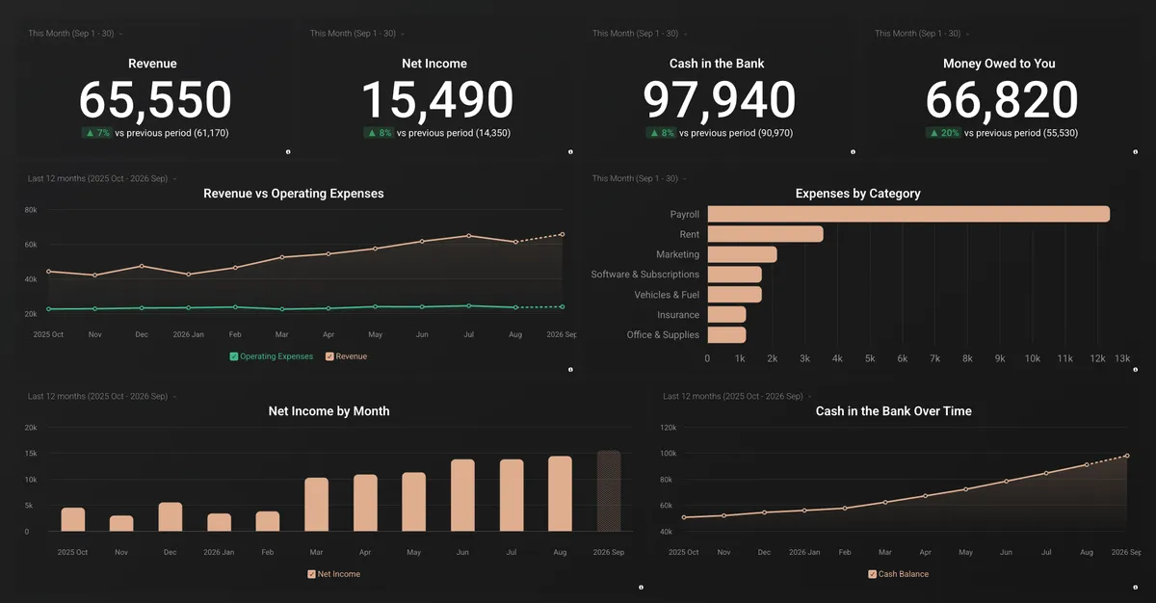Click the 2026 Sep projected point on Revenue line

(563, 234)
